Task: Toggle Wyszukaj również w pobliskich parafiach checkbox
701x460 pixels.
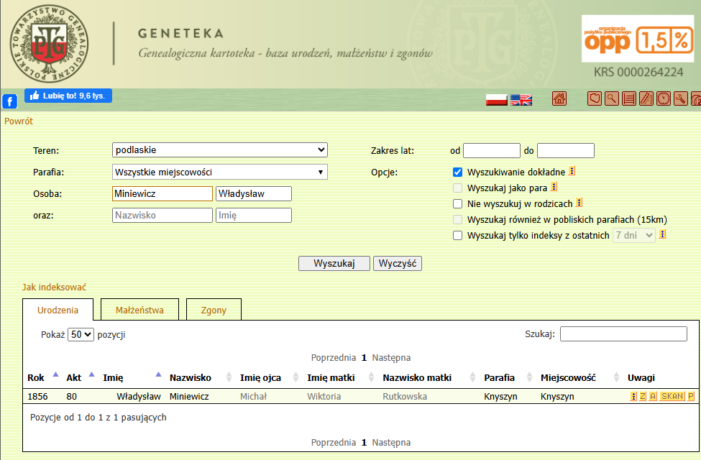Action: (x=457, y=219)
